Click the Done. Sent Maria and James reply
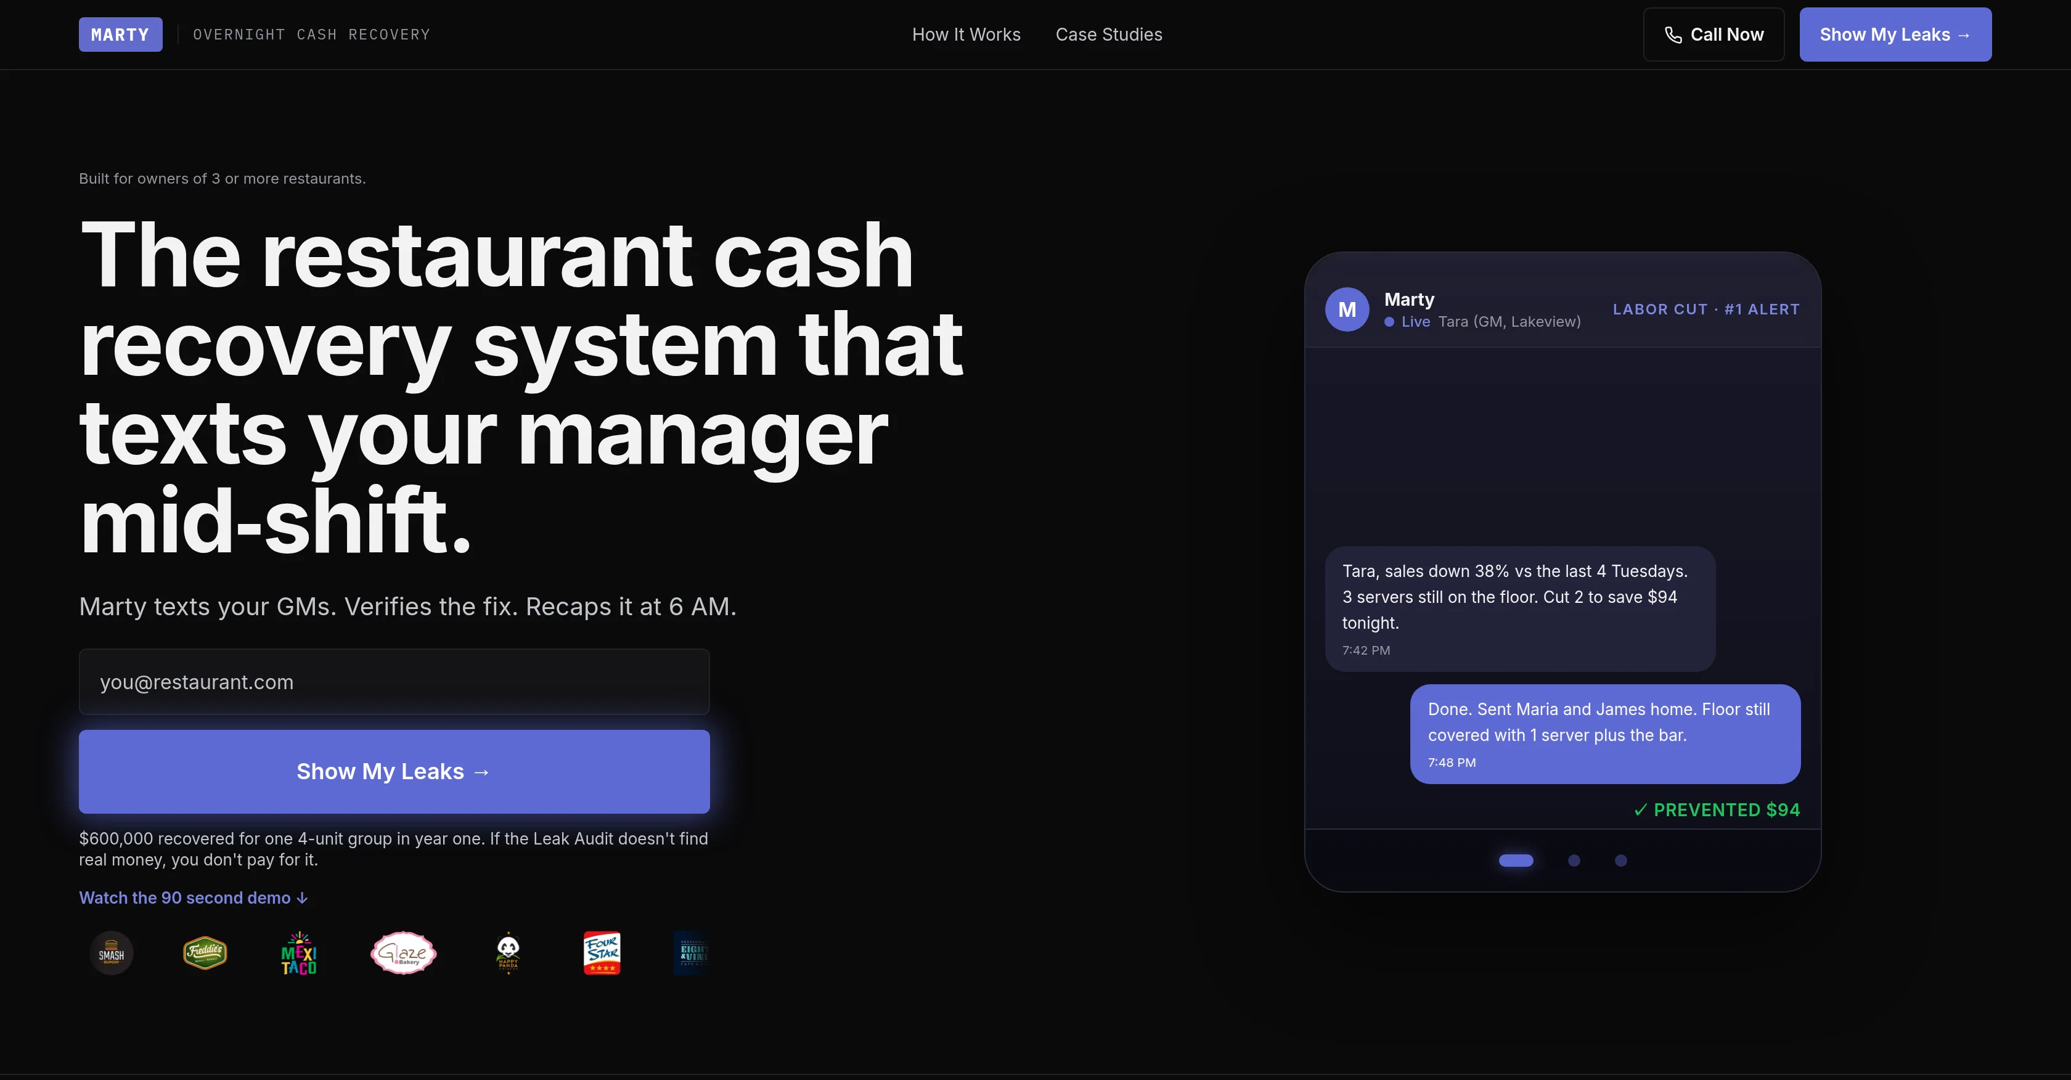This screenshot has height=1080, width=2071. coord(1604,734)
